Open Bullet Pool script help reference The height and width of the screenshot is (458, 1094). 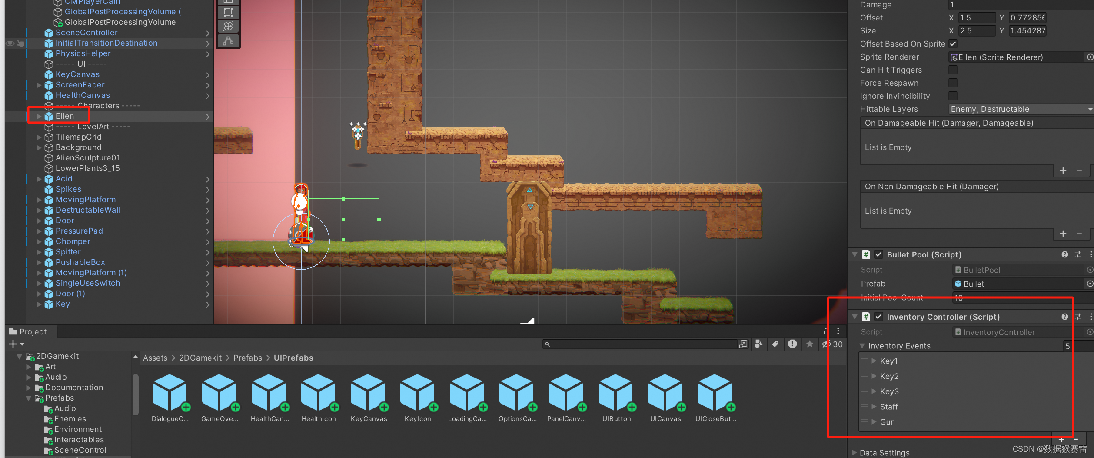1064,254
